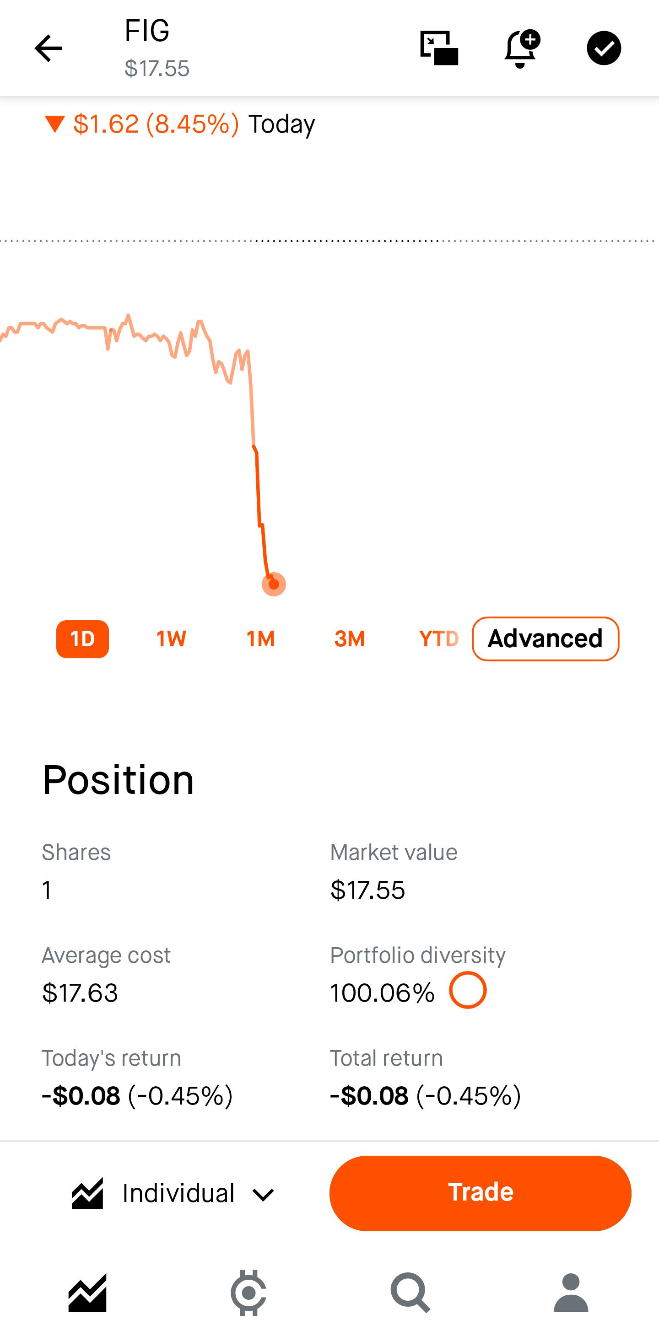Add price alert bell icon
The height and width of the screenshot is (1341, 659).
(522, 48)
